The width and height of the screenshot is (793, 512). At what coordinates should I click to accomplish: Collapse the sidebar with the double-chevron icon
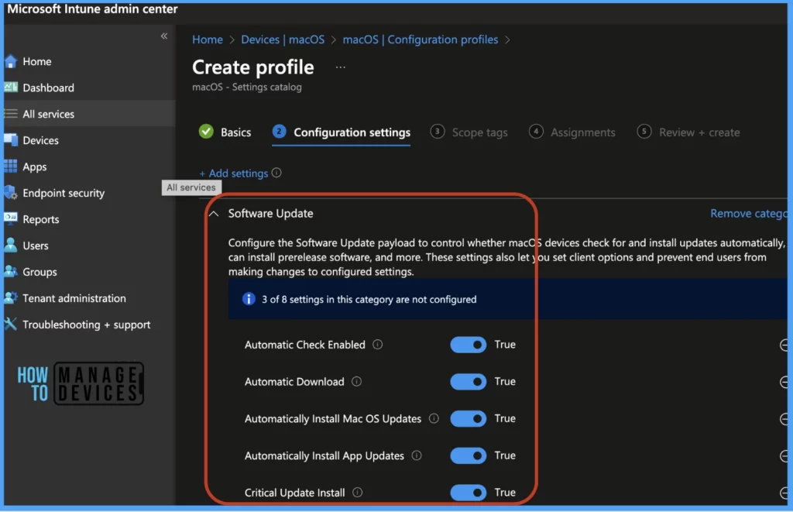164,36
